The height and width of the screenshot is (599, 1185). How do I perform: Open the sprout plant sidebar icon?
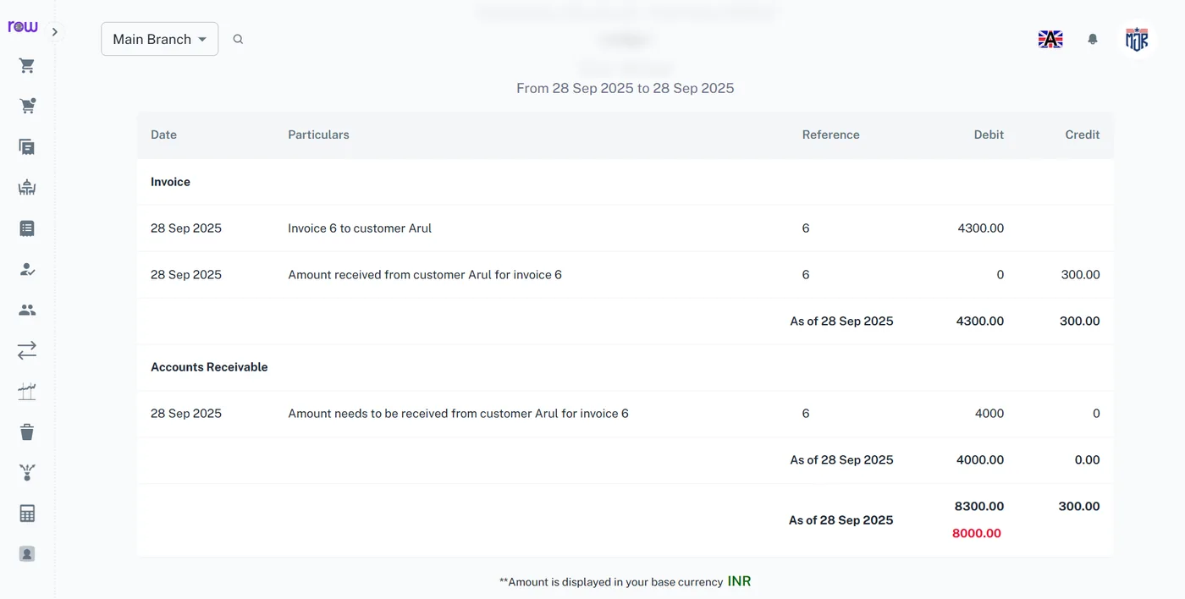[27, 472]
